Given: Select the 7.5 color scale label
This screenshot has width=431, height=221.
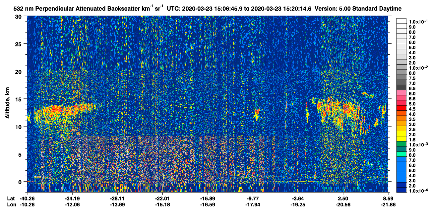Looking at the screenshot, I should pyautogui.click(x=412, y=78).
